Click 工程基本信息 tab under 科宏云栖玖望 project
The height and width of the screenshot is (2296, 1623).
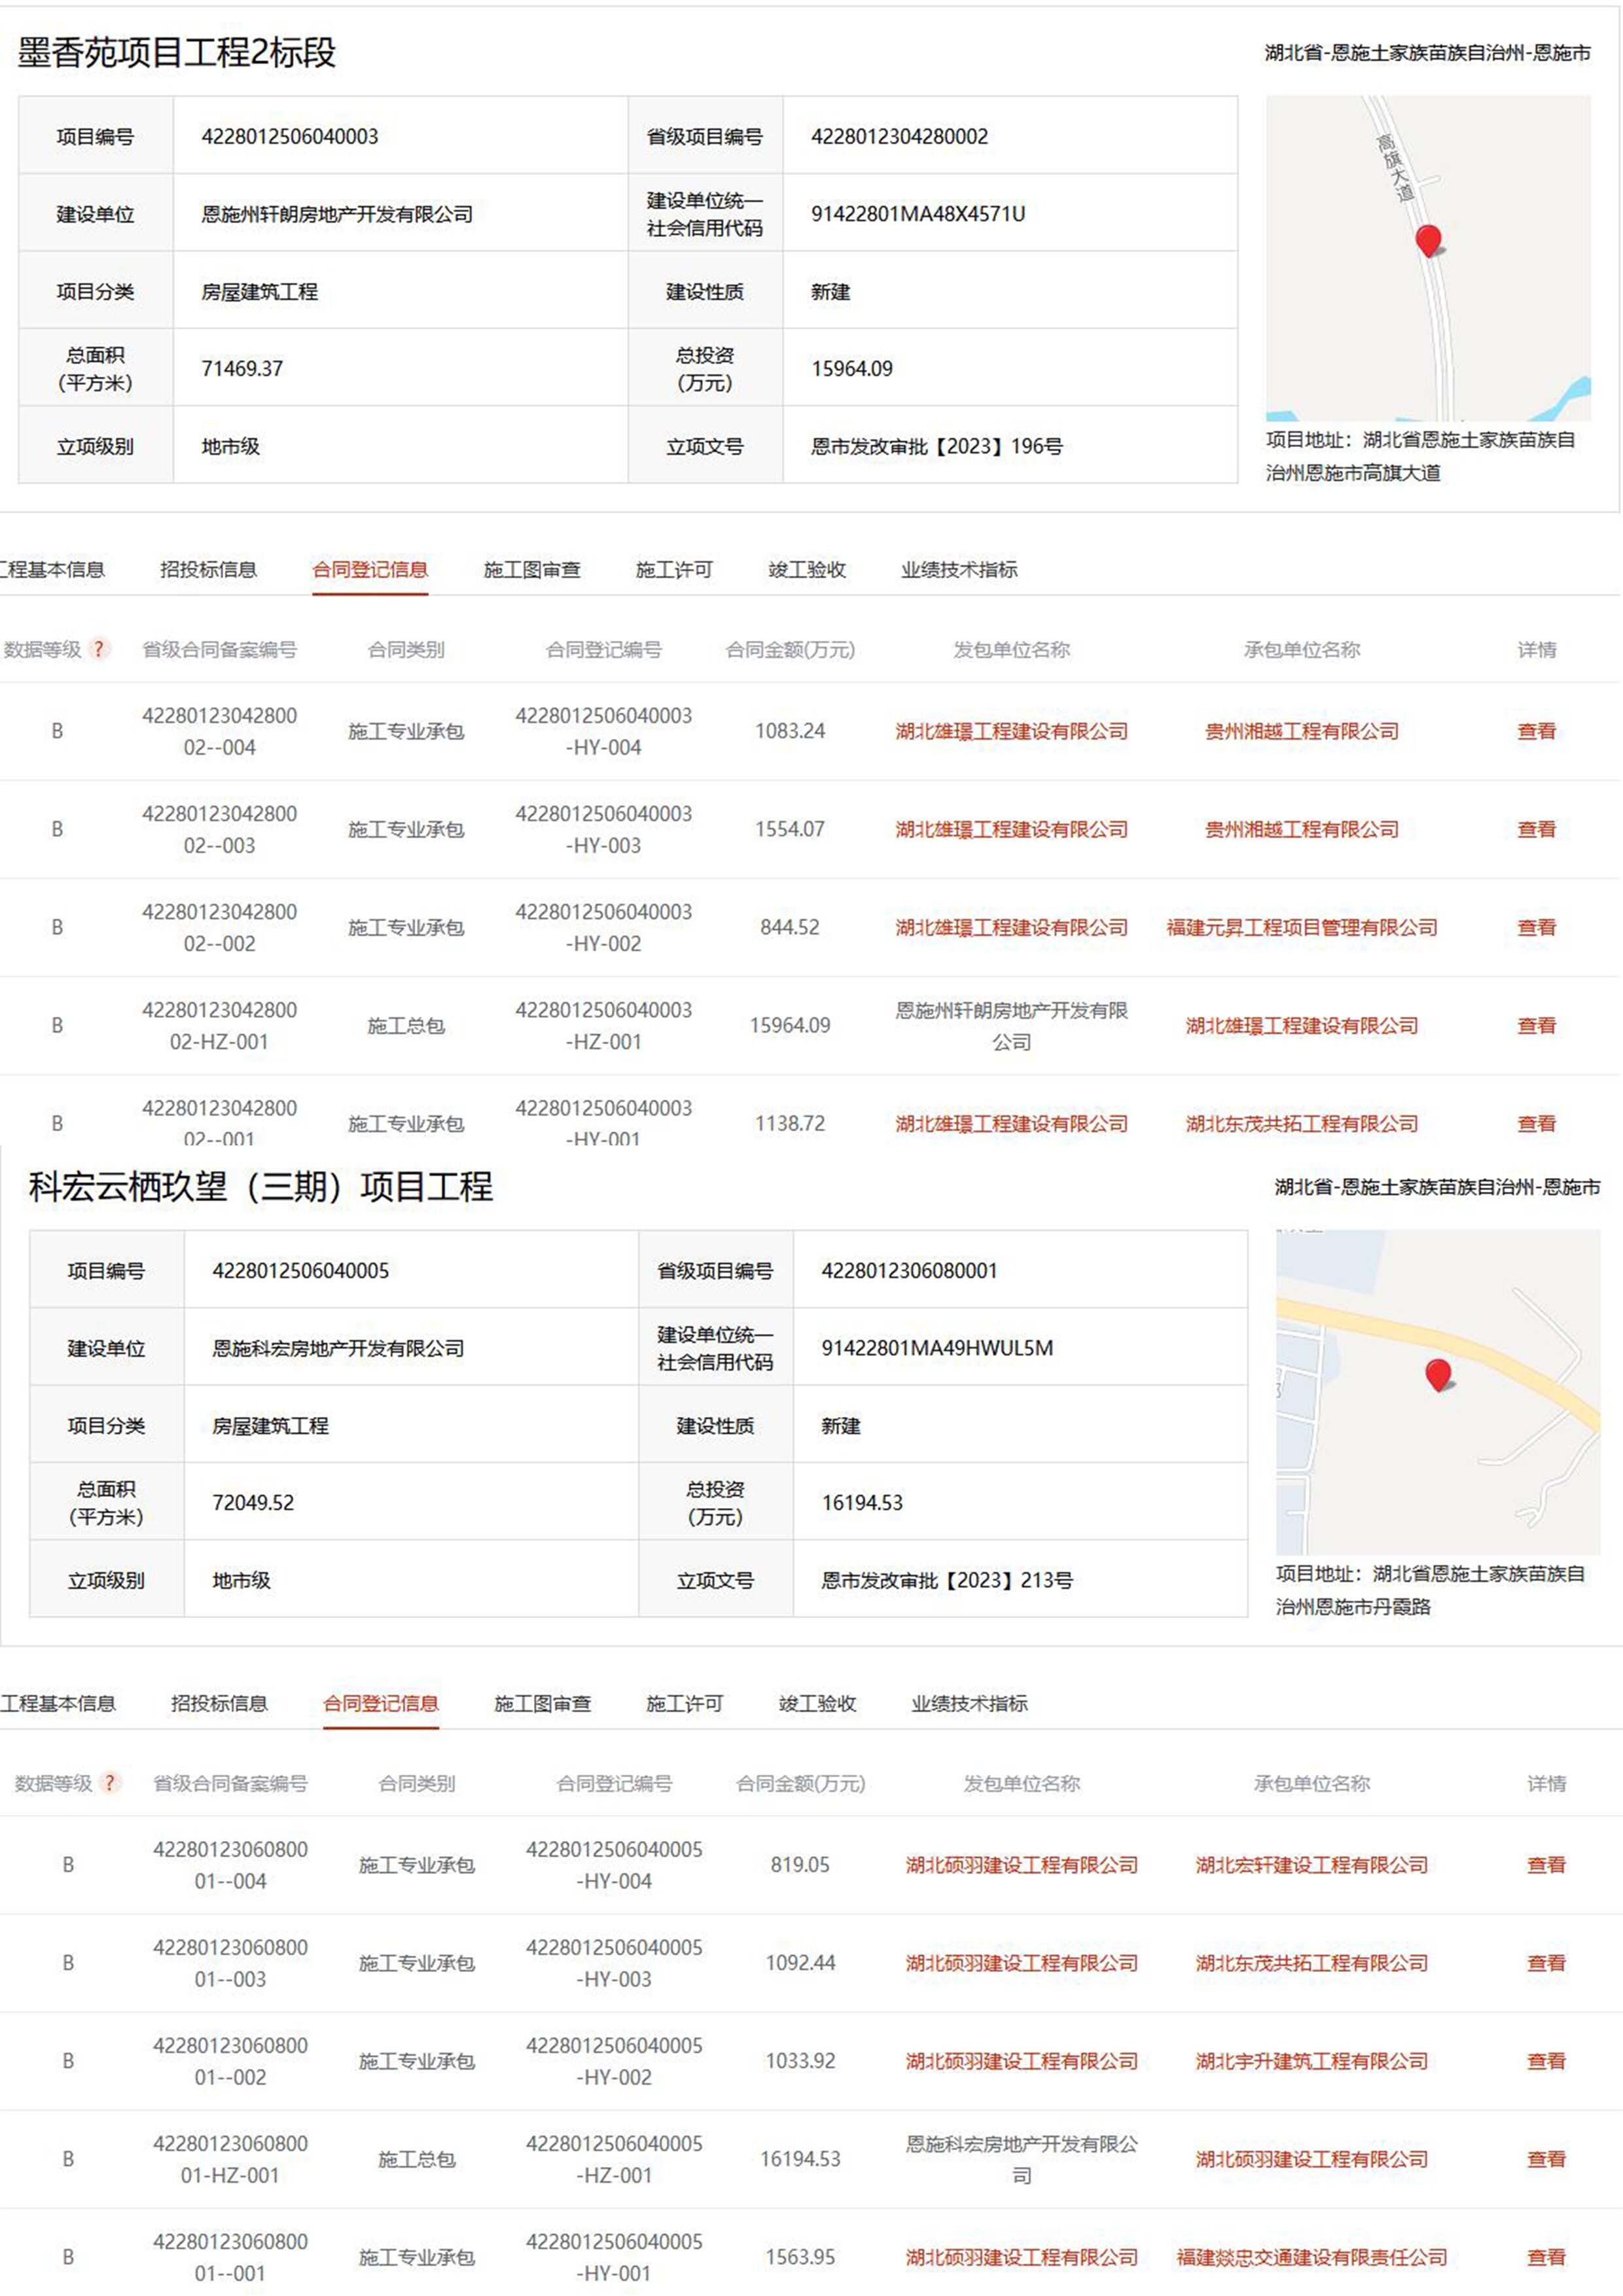[x=58, y=1704]
